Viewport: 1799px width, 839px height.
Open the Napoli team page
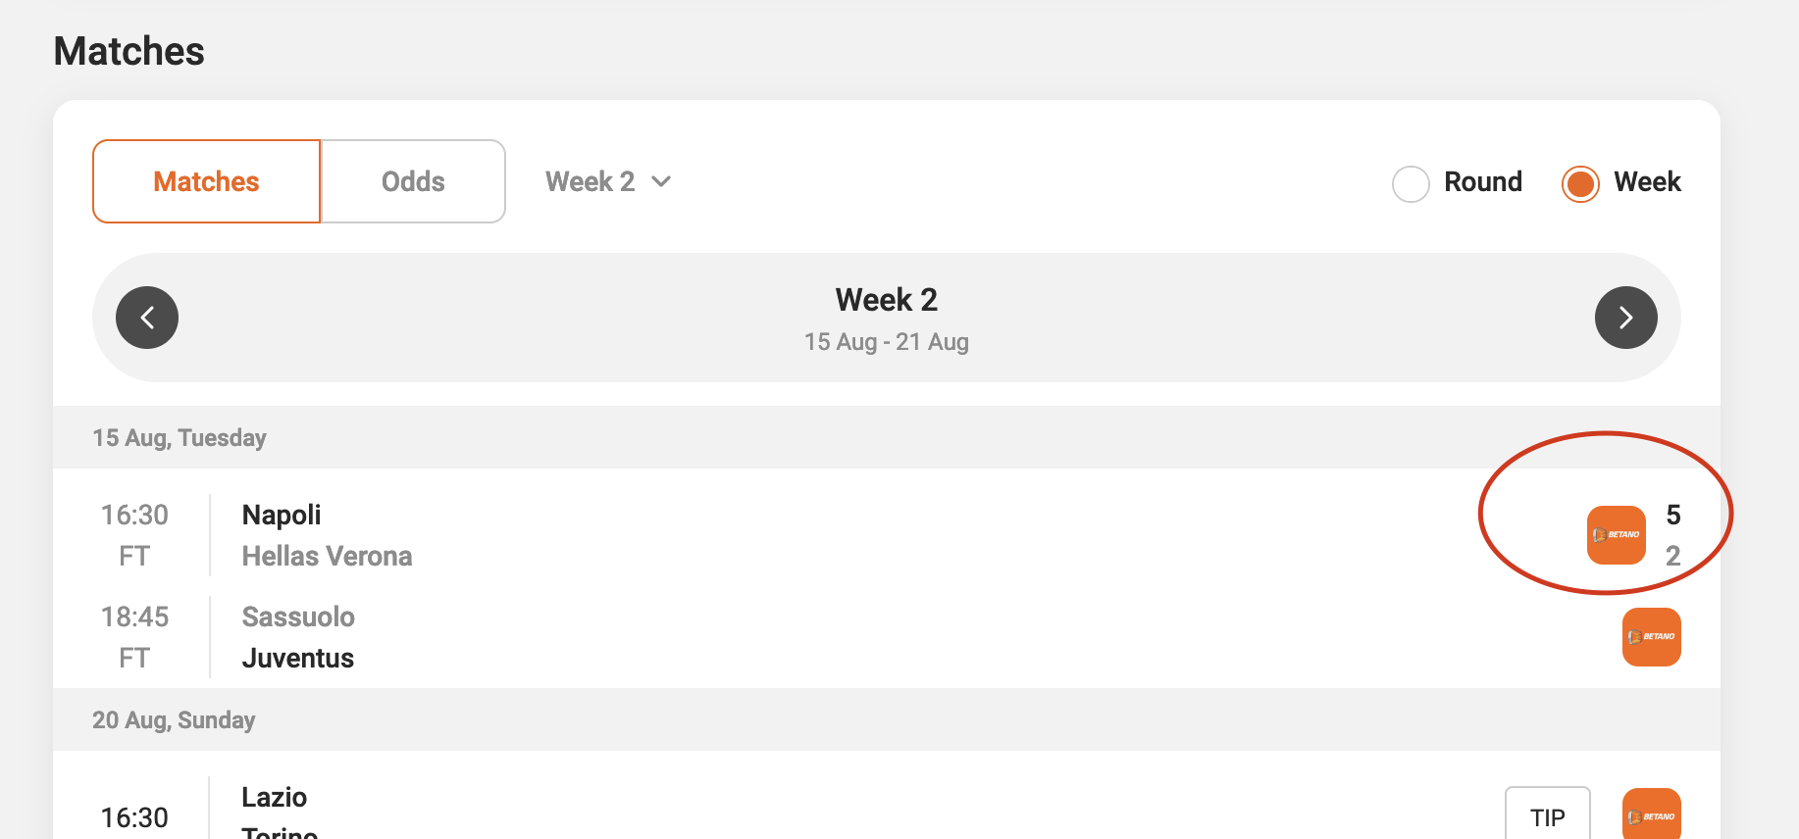pyautogui.click(x=281, y=514)
